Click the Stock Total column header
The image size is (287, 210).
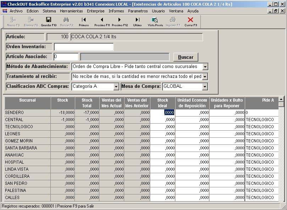tap(87, 103)
